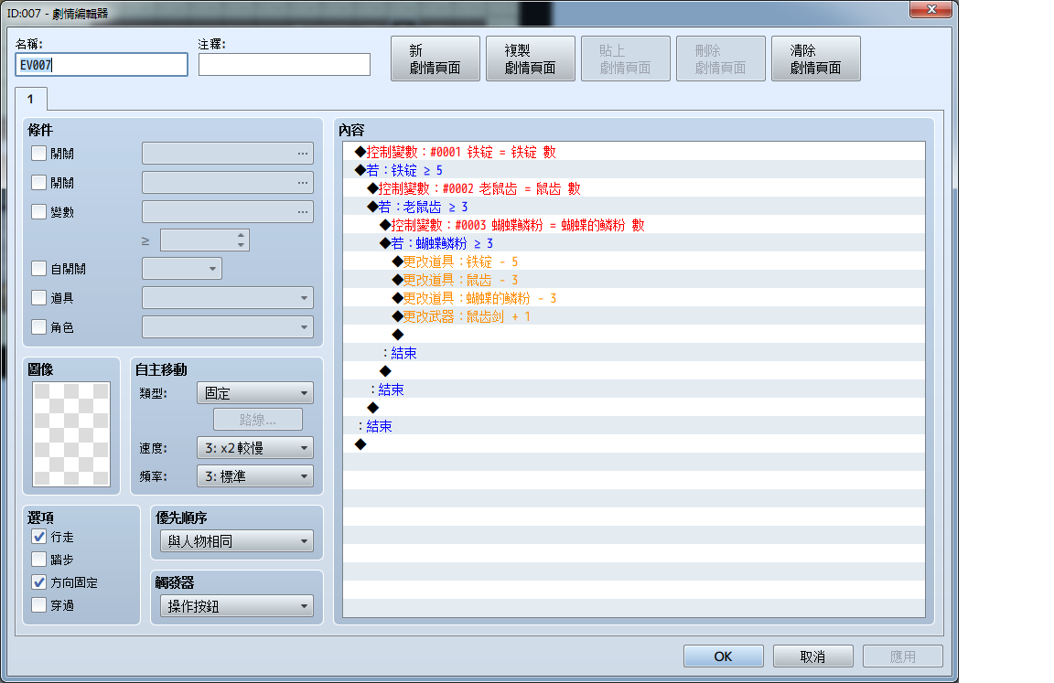
Task: Uncheck the 行走 option
Action: [x=39, y=537]
